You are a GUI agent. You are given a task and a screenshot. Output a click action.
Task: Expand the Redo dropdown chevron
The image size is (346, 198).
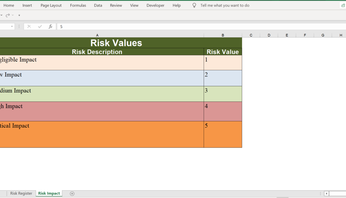tap(13, 15)
